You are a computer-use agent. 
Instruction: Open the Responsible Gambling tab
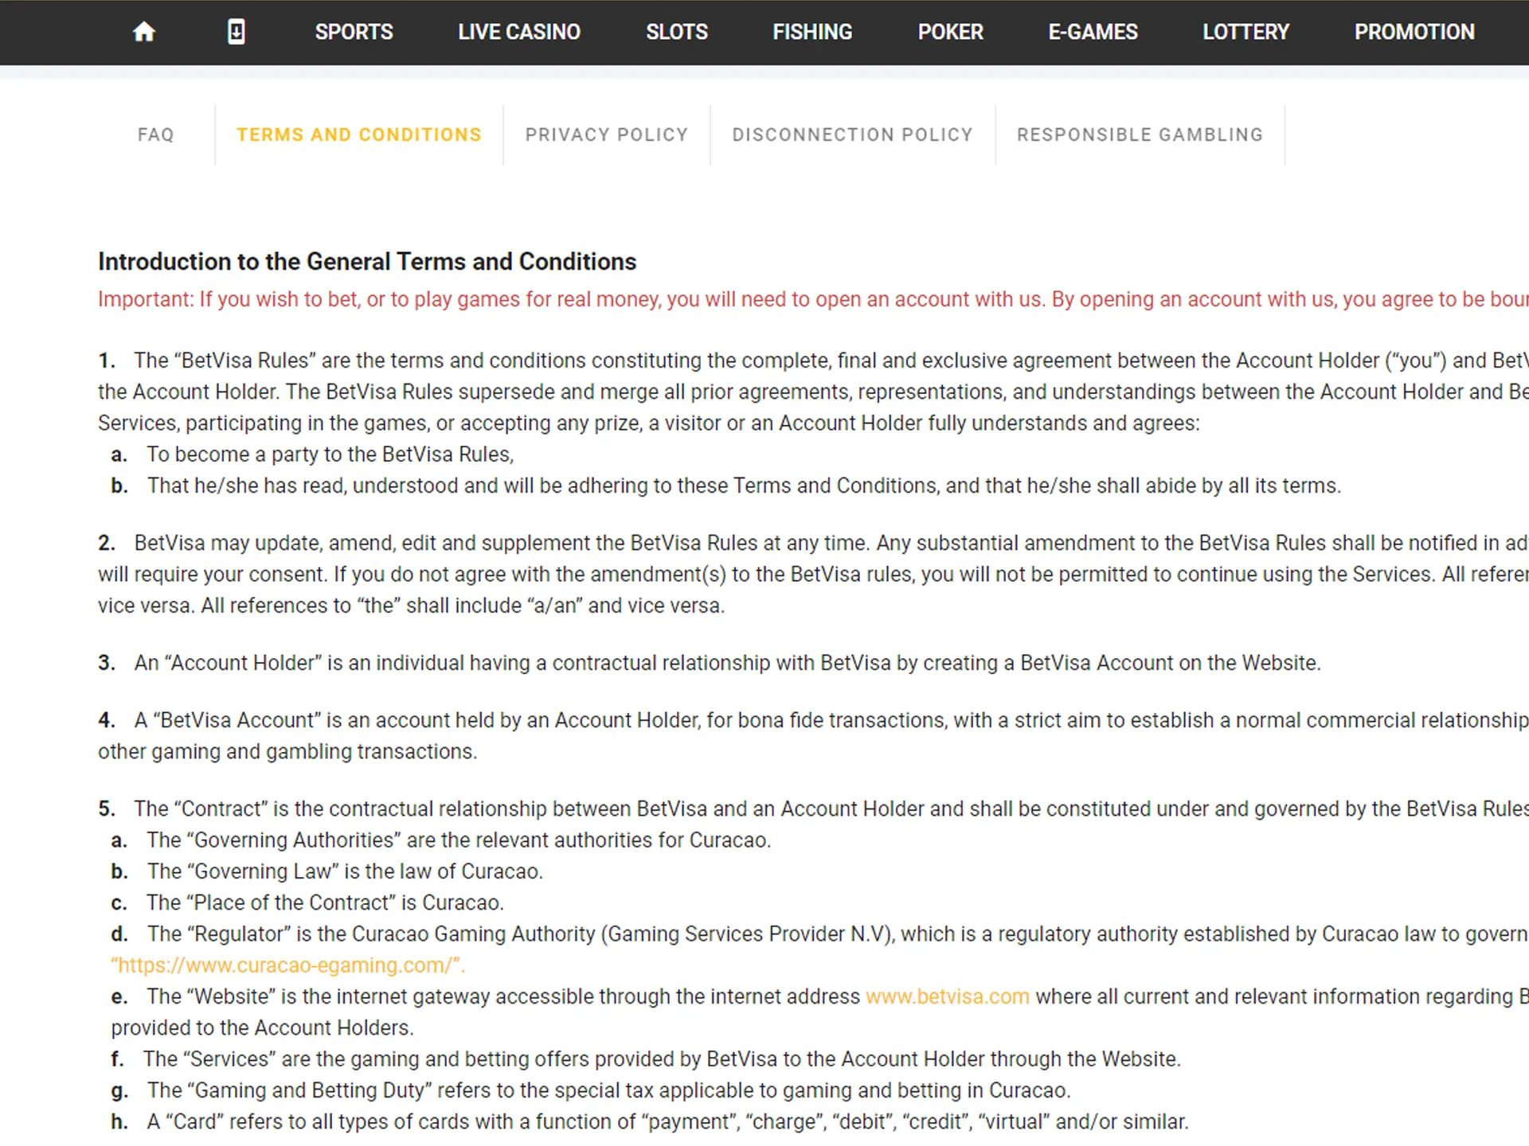pos(1140,134)
